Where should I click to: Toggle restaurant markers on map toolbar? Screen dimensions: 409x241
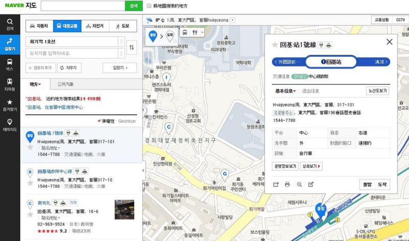click(195, 32)
